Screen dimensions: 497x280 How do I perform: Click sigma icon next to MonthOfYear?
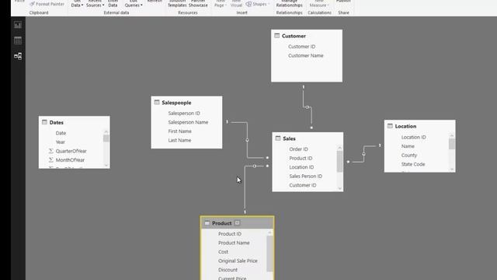tap(51, 160)
